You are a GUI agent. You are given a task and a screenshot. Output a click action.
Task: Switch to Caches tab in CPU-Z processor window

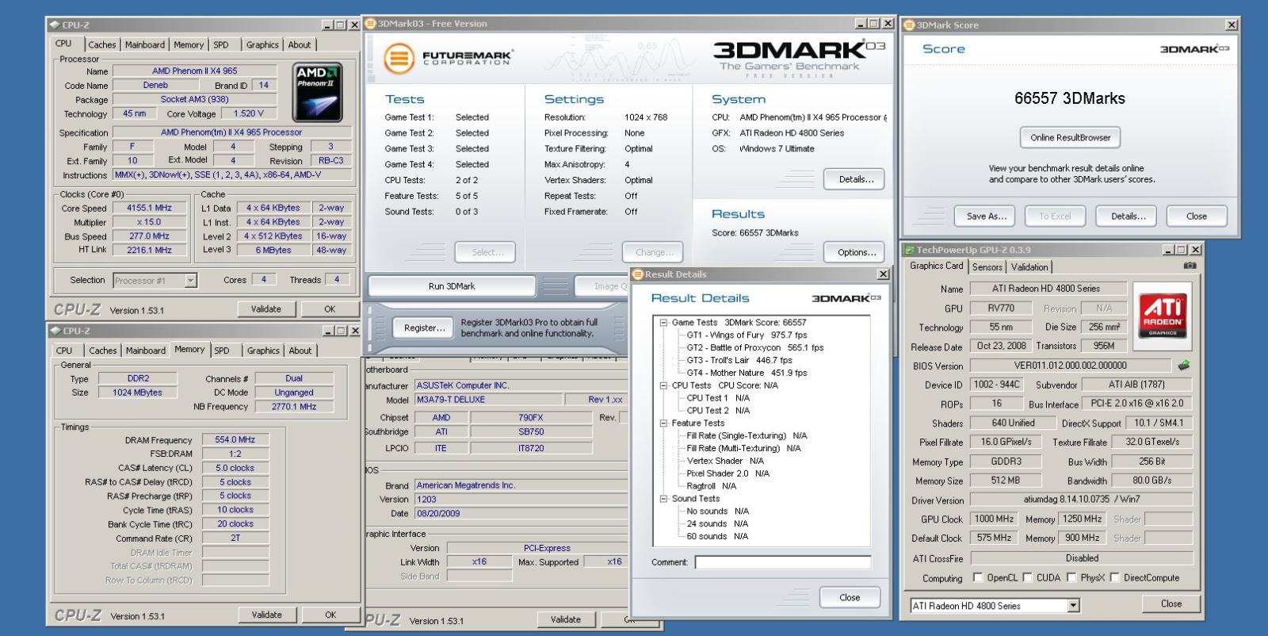[x=102, y=45]
